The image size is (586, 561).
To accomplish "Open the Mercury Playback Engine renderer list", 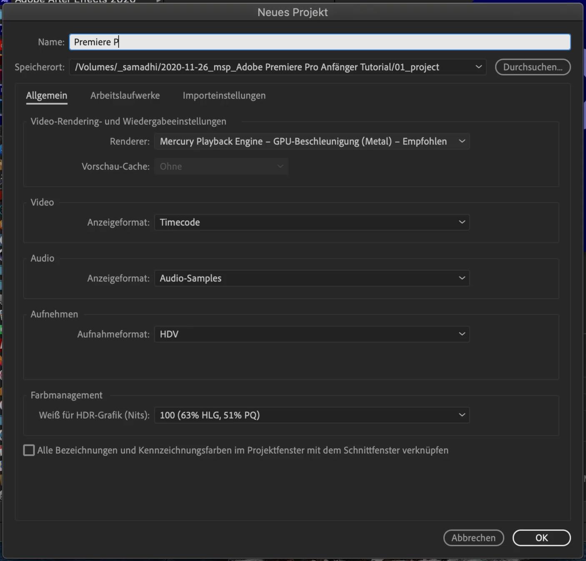I will click(x=303, y=142).
